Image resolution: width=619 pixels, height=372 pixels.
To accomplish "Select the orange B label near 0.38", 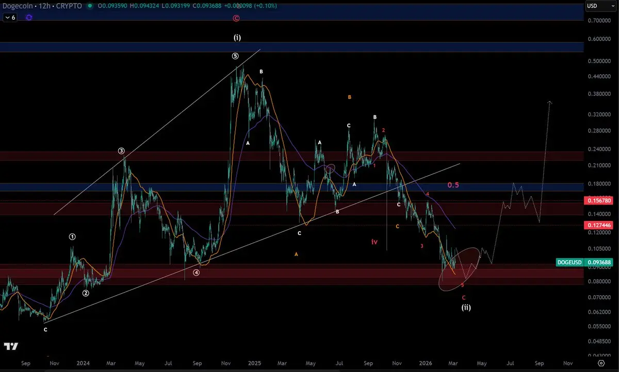I will pos(350,97).
